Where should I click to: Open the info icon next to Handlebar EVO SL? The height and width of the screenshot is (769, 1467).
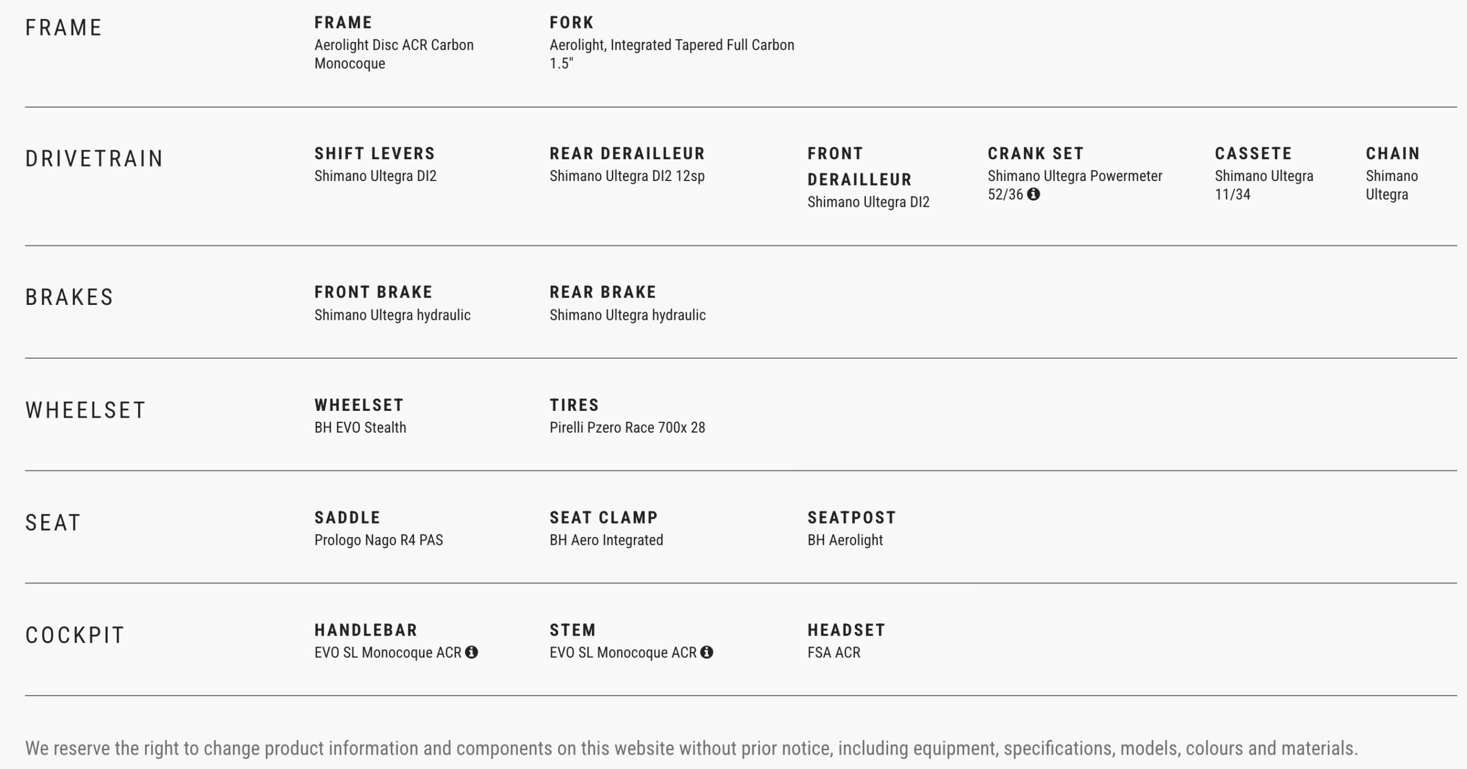pos(472,652)
